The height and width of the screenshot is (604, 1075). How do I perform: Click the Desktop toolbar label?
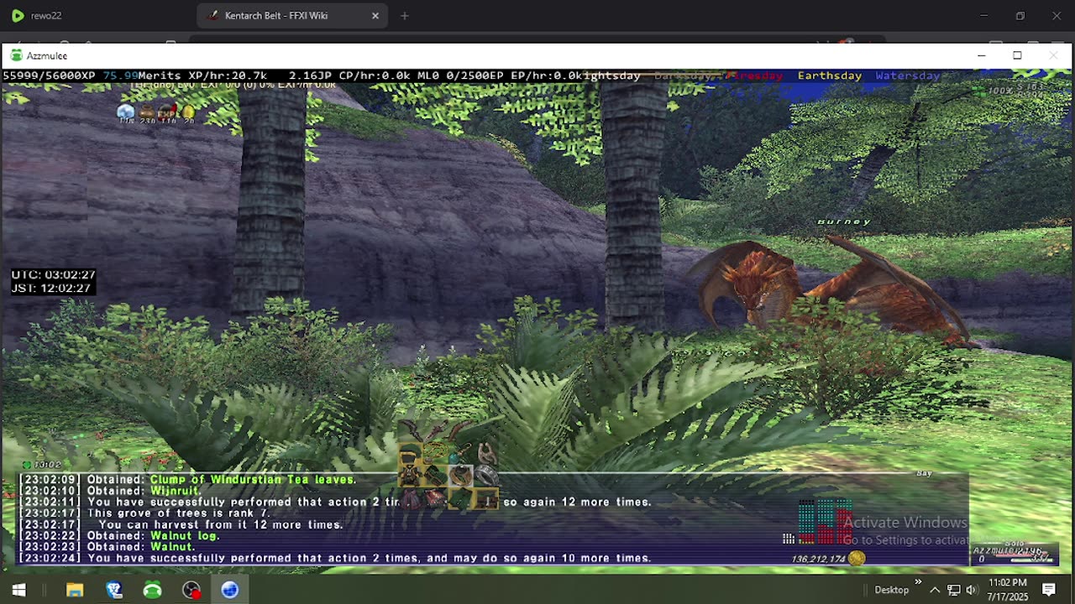point(891,590)
